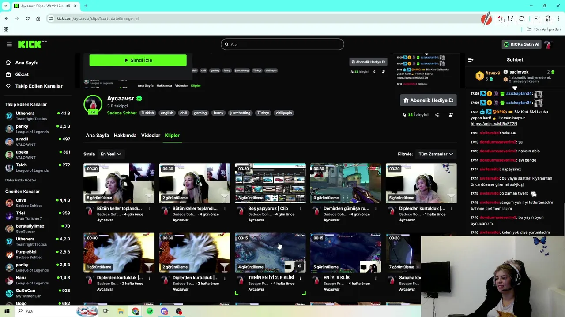This screenshot has height=317, width=565.
Task: Click the green Şimdi İzle button
Action: [x=138, y=60]
